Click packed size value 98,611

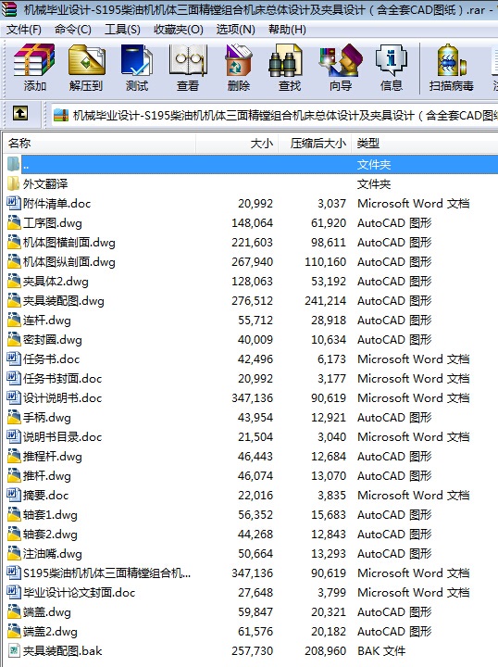click(x=329, y=242)
